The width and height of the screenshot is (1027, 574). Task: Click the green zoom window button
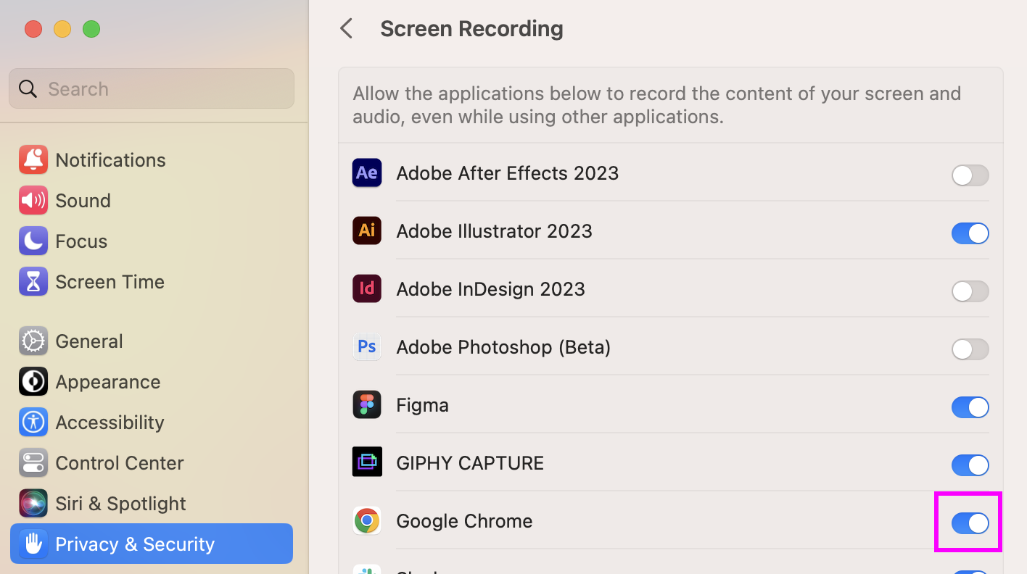pyautogui.click(x=91, y=29)
